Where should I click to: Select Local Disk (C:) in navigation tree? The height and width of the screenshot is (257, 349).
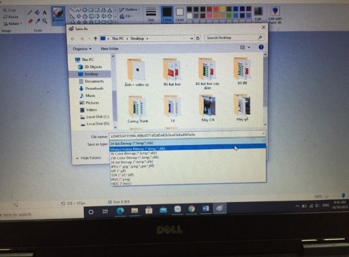coord(94,117)
